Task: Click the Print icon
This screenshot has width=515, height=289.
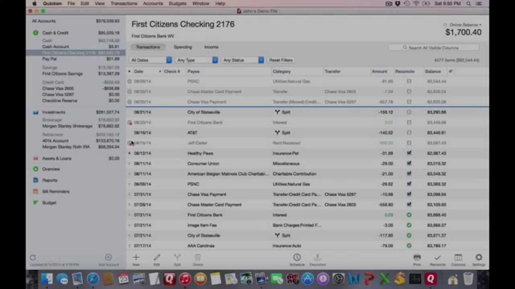Action: [x=417, y=257]
